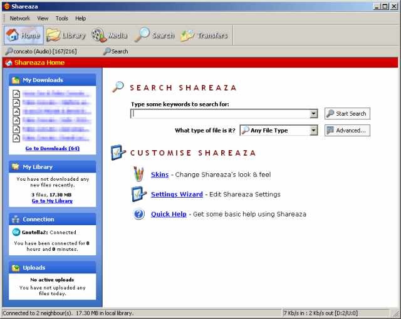The height and width of the screenshot is (319, 401).
Task: Click the third download file icon
Action: [x=16, y=112]
